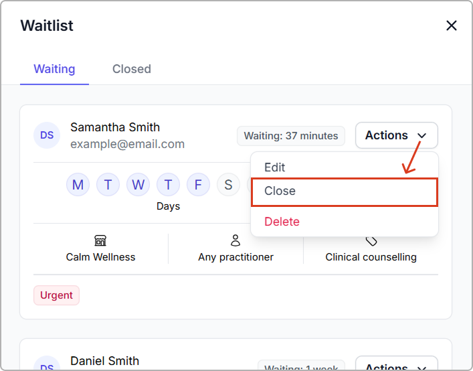Screen dimensions: 473x371
Task: Open Daniel Smith's Actions dropdown
Action: (396, 365)
